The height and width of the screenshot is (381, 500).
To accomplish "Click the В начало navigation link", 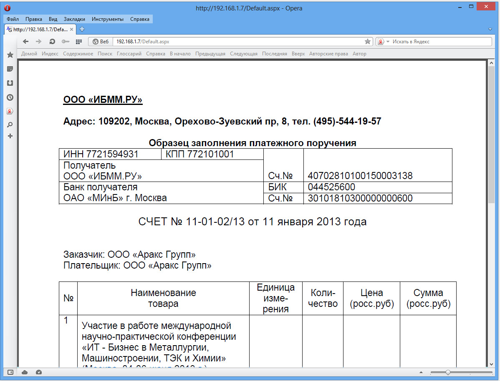I will point(180,54).
